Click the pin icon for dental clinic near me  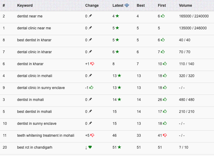[90, 28]
